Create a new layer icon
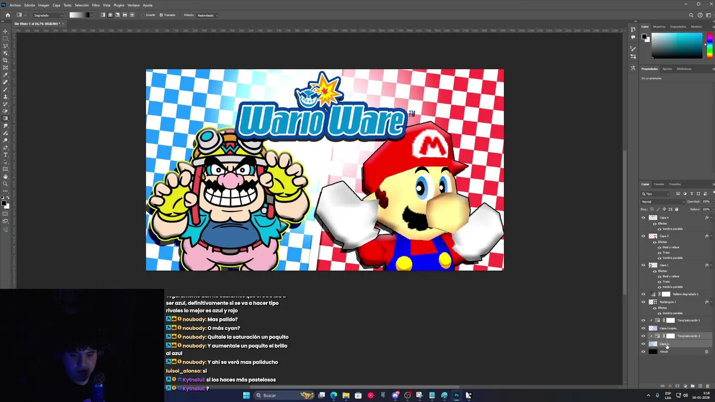 point(700,386)
